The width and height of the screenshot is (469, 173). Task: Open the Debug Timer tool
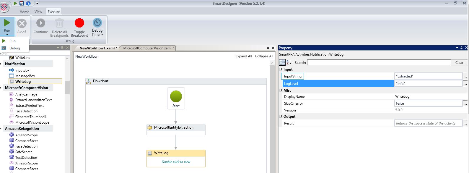[x=97, y=23]
